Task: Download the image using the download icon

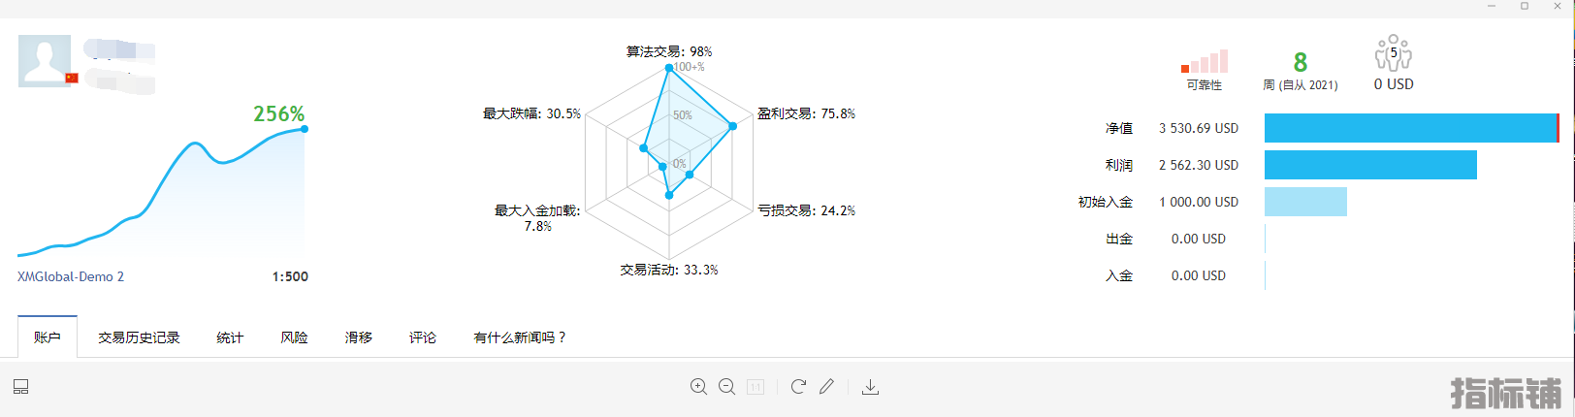Action: pos(871,387)
